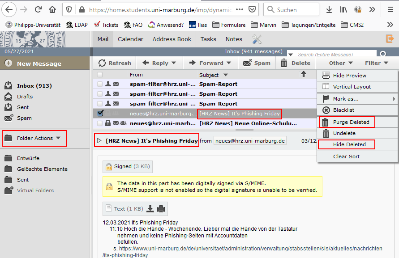Switch to the Notes tab
Screen dimensions: 399x258
pyautogui.click(x=234, y=39)
